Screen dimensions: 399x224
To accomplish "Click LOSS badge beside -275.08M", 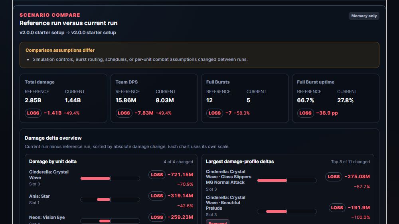I will click(x=334, y=177).
